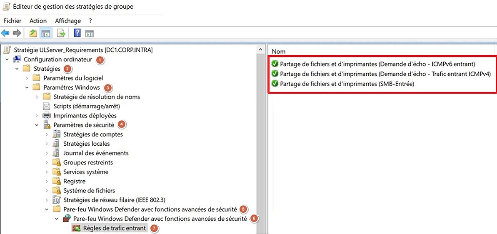Select Stratégie de résolution de noms item
The height and width of the screenshot is (234, 497).
coord(97,97)
